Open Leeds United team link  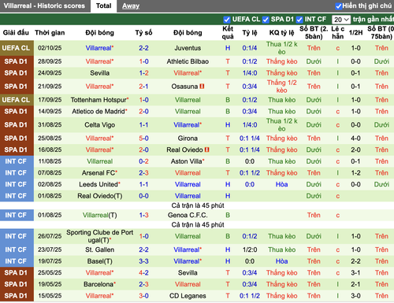[99, 184]
